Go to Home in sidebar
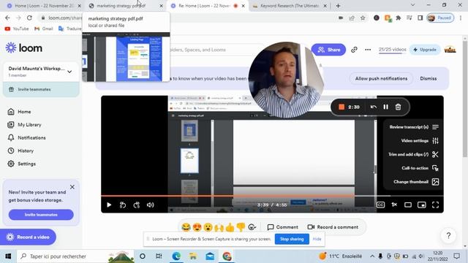This screenshot has height=263, width=468. tap(20, 112)
